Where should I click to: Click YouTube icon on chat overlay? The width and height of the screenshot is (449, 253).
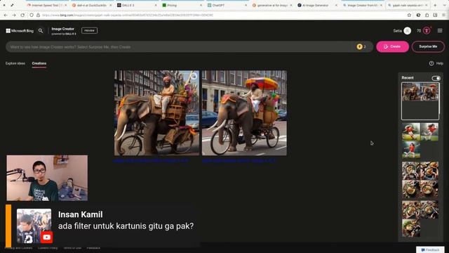pyautogui.click(x=46, y=238)
